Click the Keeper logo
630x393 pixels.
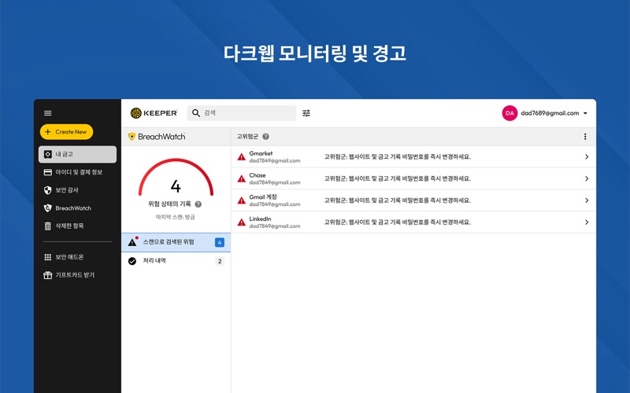[154, 113]
